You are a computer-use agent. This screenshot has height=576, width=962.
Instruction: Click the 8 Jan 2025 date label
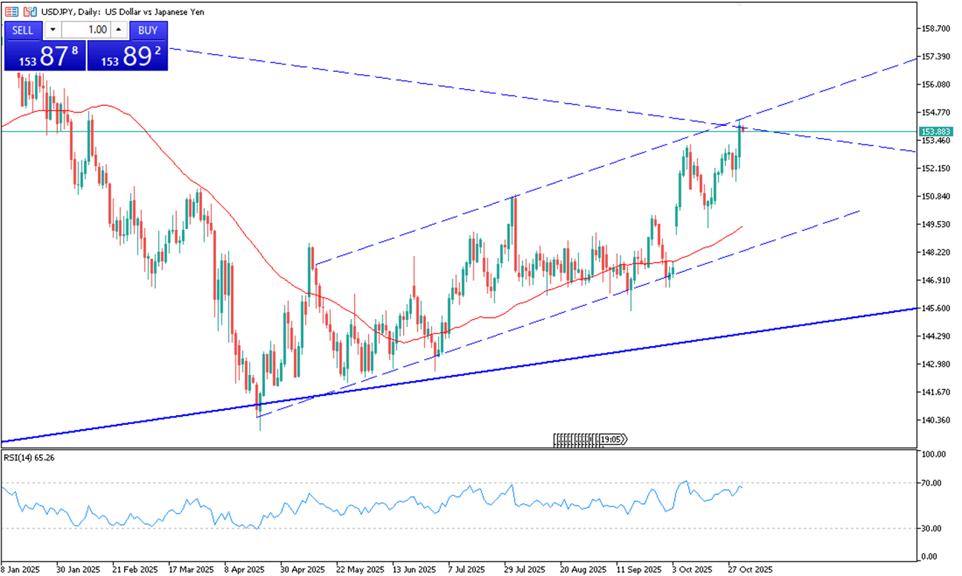[20, 569]
